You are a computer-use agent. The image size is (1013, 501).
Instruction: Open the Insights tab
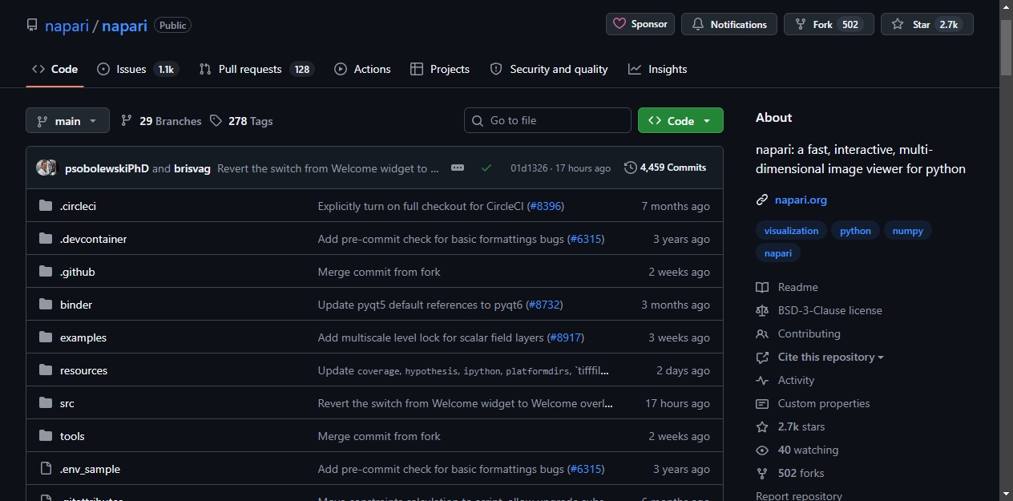658,69
